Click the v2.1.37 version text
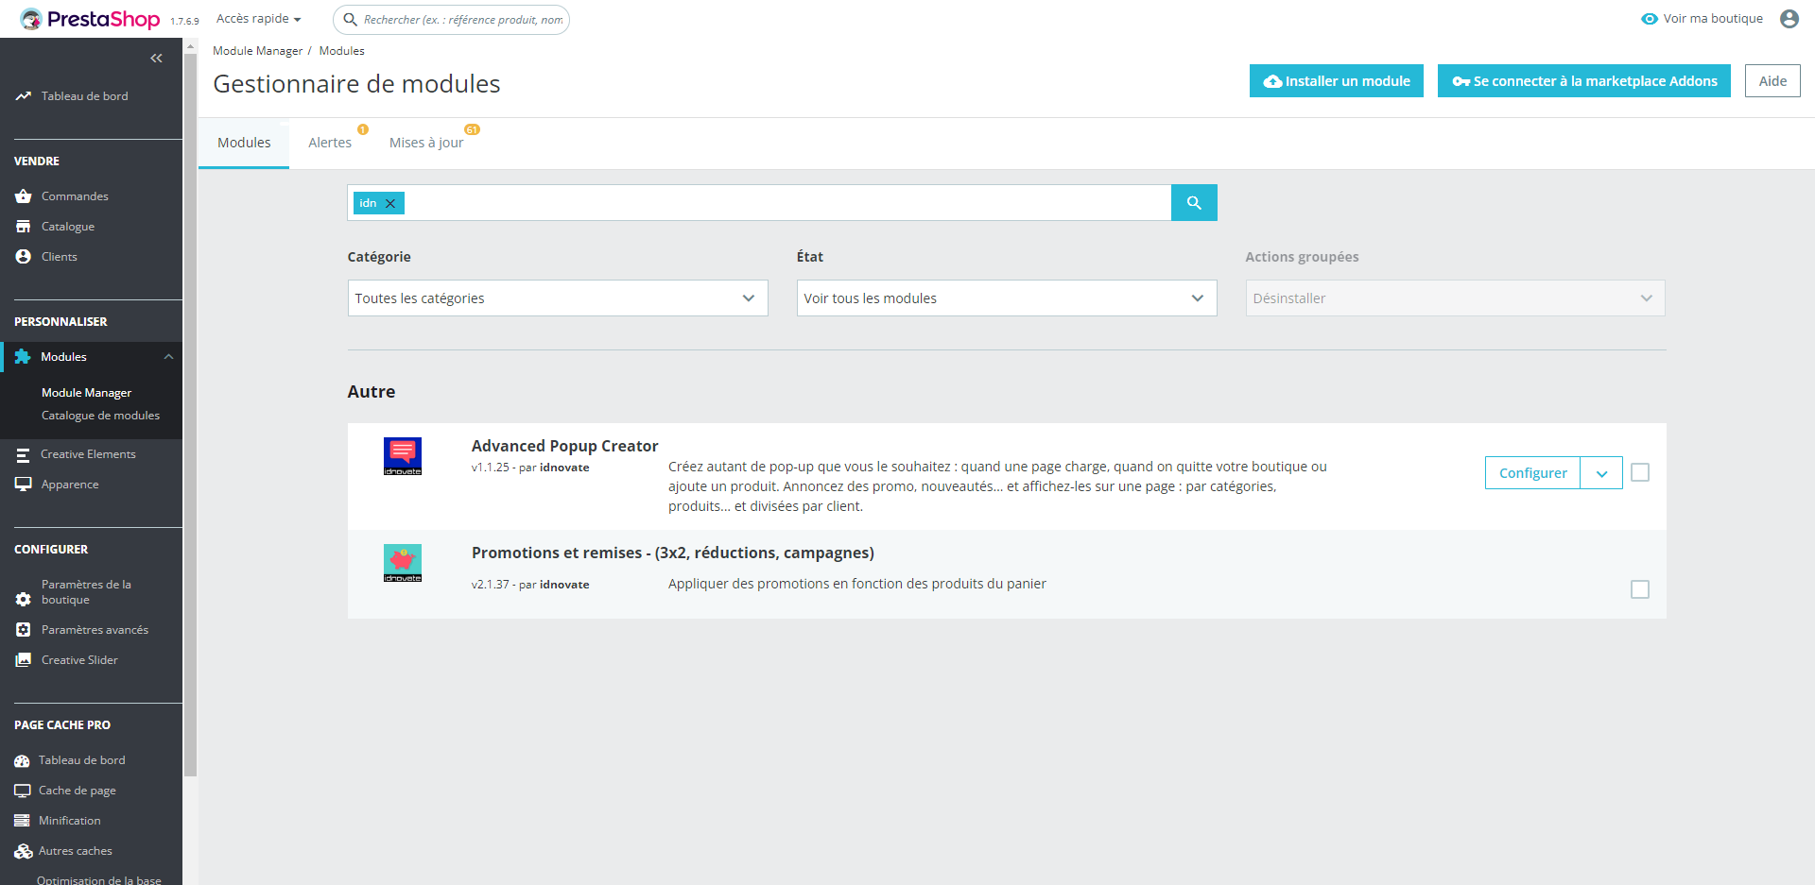 (491, 585)
